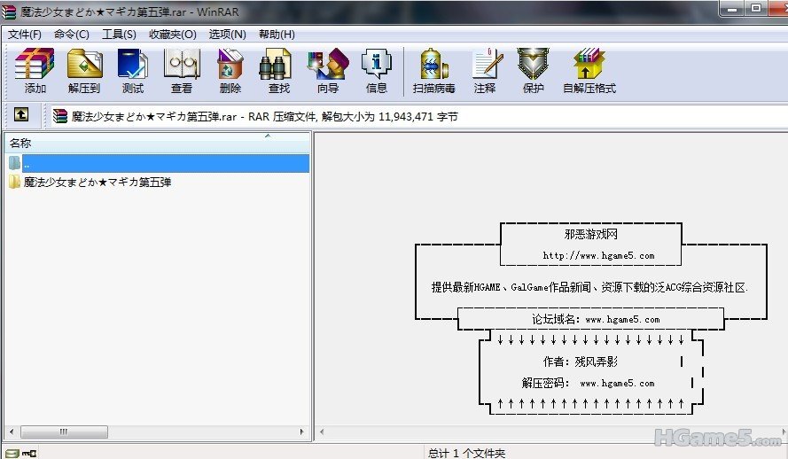Open the 文件(F) menu
This screenshot has width=788, height=459.
[24, 35]
